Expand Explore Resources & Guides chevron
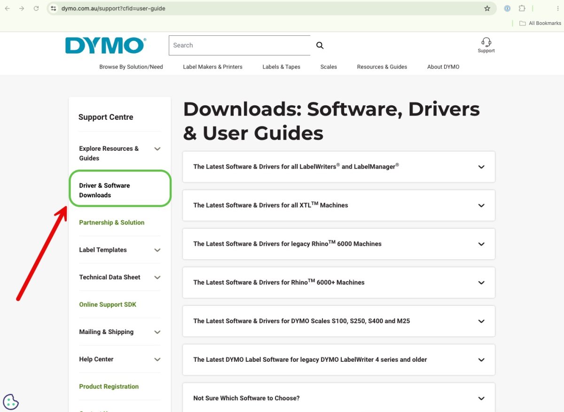The width and height of the screenshot is (564, 412). (157, 149)
